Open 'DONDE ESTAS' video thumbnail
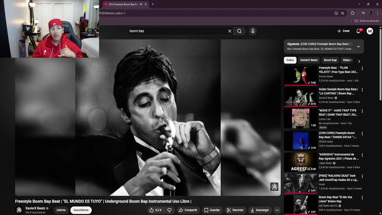This screenshot has height=215, width=382. pos(300,141)
